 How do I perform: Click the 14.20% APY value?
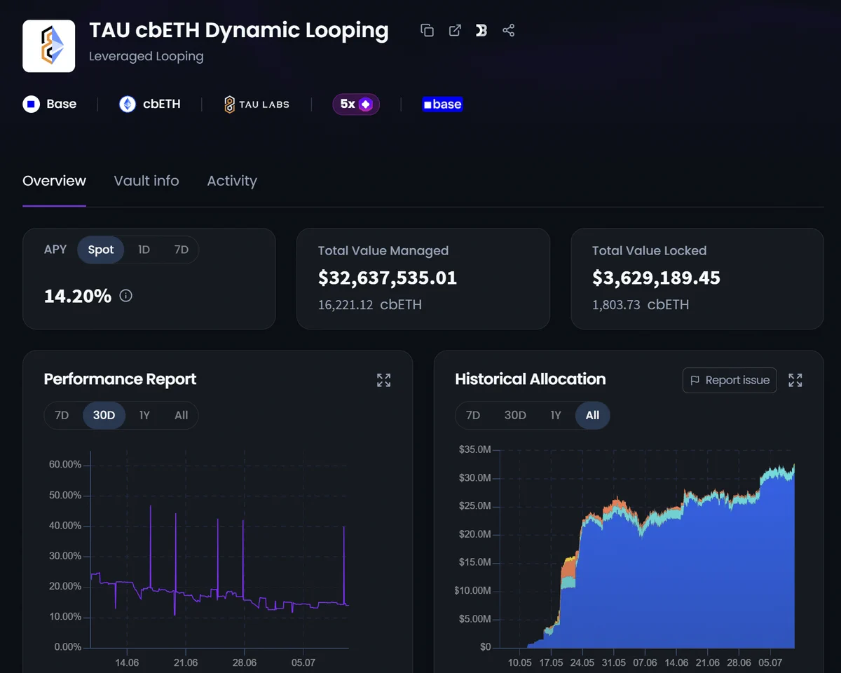click(78, 296)
